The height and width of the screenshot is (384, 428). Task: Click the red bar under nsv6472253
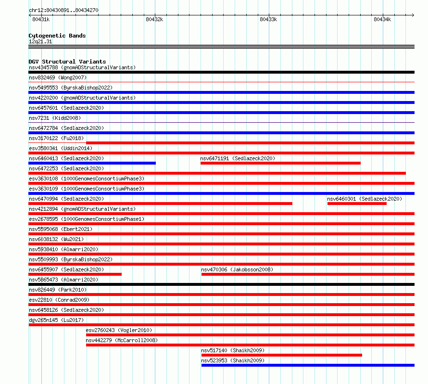click(217, 173)
